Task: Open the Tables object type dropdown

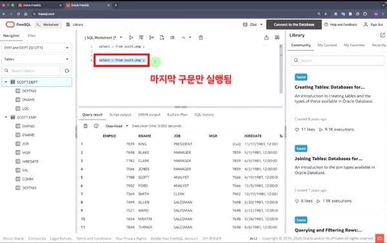Action: coord(37,59)
